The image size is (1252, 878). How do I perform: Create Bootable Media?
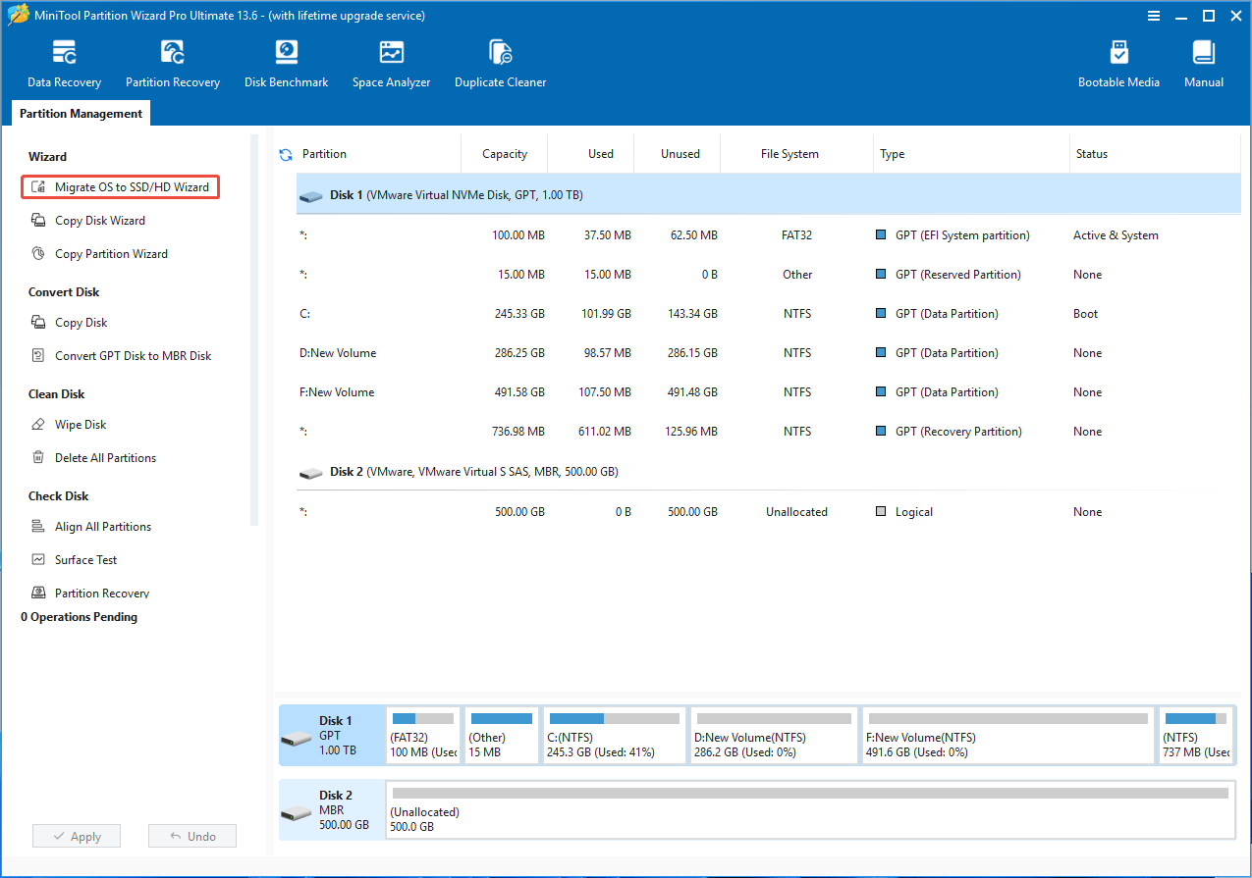coord(1118,64)
